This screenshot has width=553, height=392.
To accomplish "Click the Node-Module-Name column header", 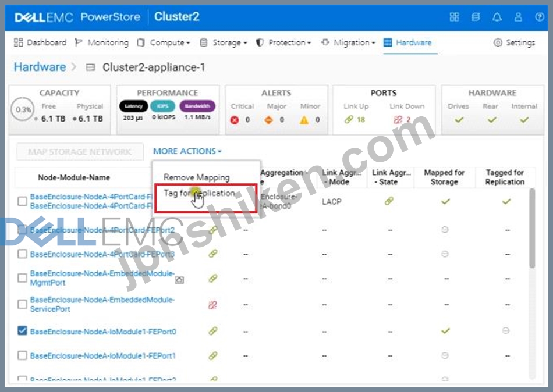I will point(74,177).
